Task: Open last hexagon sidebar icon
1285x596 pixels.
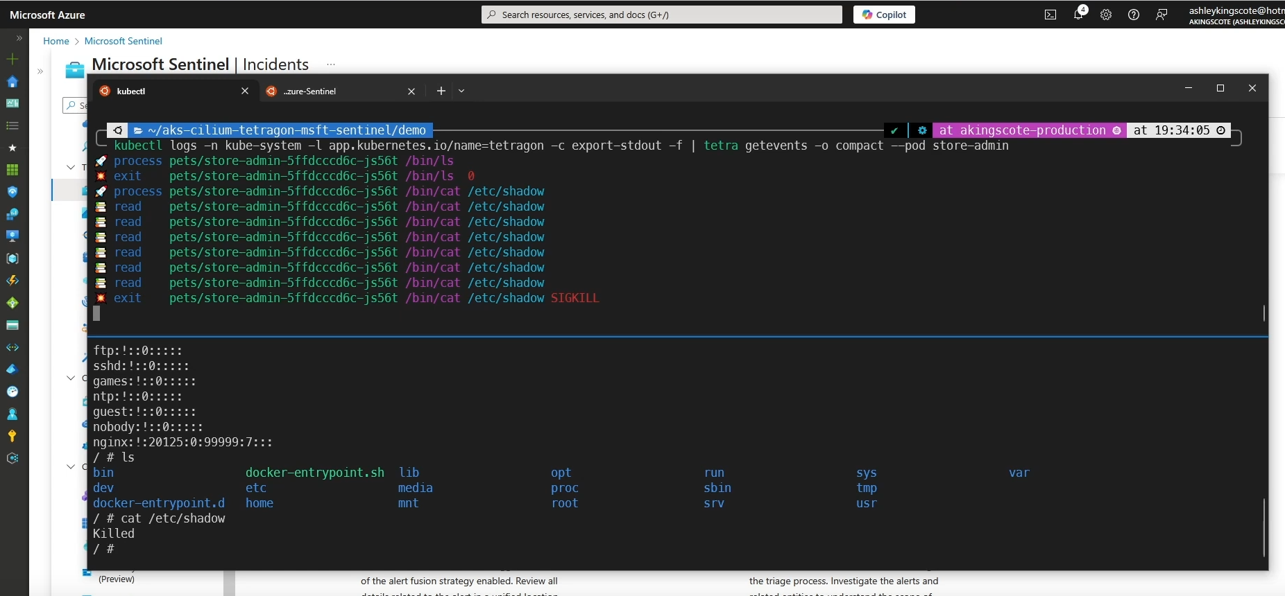Action: coord(12,458)
